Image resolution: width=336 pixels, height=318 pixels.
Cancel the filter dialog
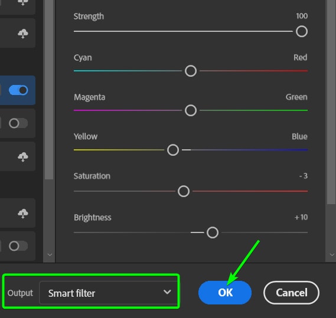pos(292,293)
